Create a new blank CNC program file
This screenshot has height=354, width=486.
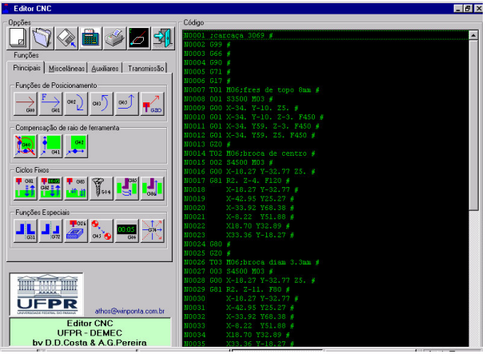click(x=18, y=38)
